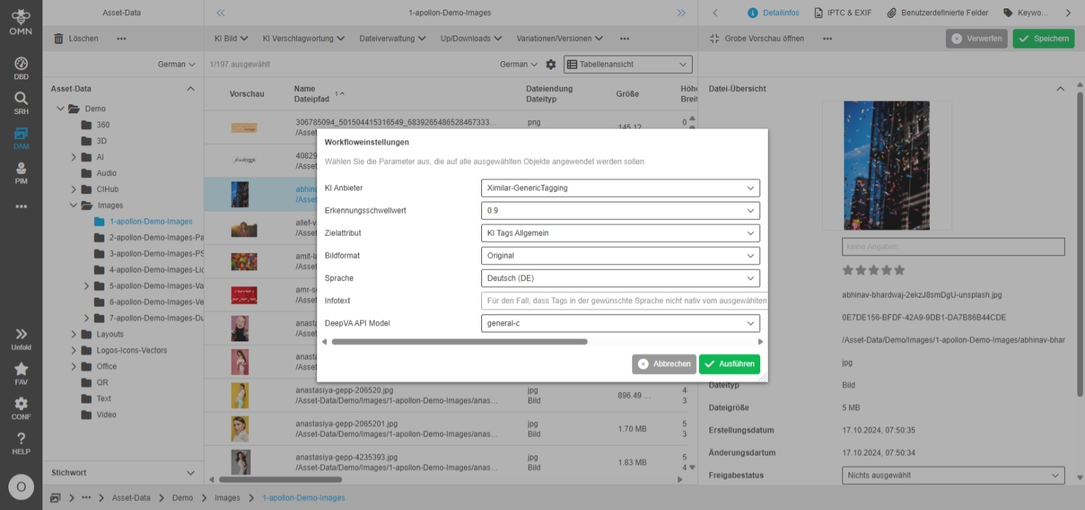Click the Ausführen button
The width and height of the screenshot is (1085, 510).
(730, 364)
